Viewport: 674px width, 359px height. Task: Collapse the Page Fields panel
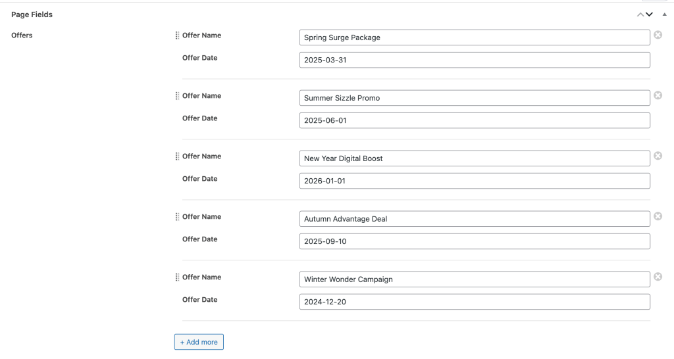click(663, 14)
